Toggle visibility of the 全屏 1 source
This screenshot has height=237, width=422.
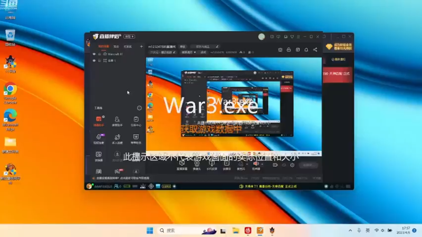coord(94,61)
